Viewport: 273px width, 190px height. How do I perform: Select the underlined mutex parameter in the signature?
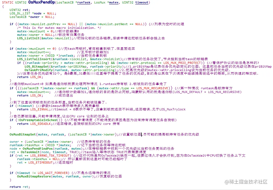point(114,2)
